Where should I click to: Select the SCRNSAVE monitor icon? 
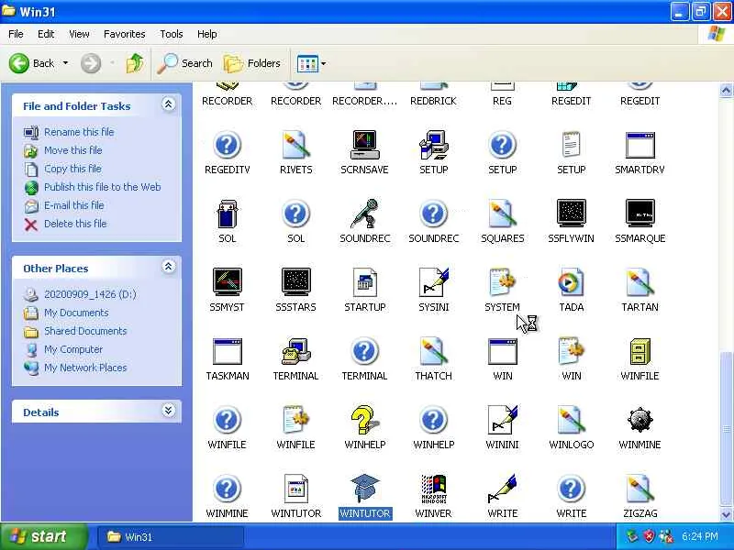pyautogui.click(x=364, y=145)
